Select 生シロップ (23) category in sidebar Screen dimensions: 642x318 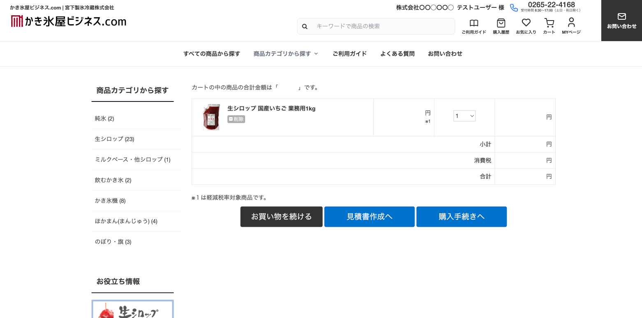(114, 139)
